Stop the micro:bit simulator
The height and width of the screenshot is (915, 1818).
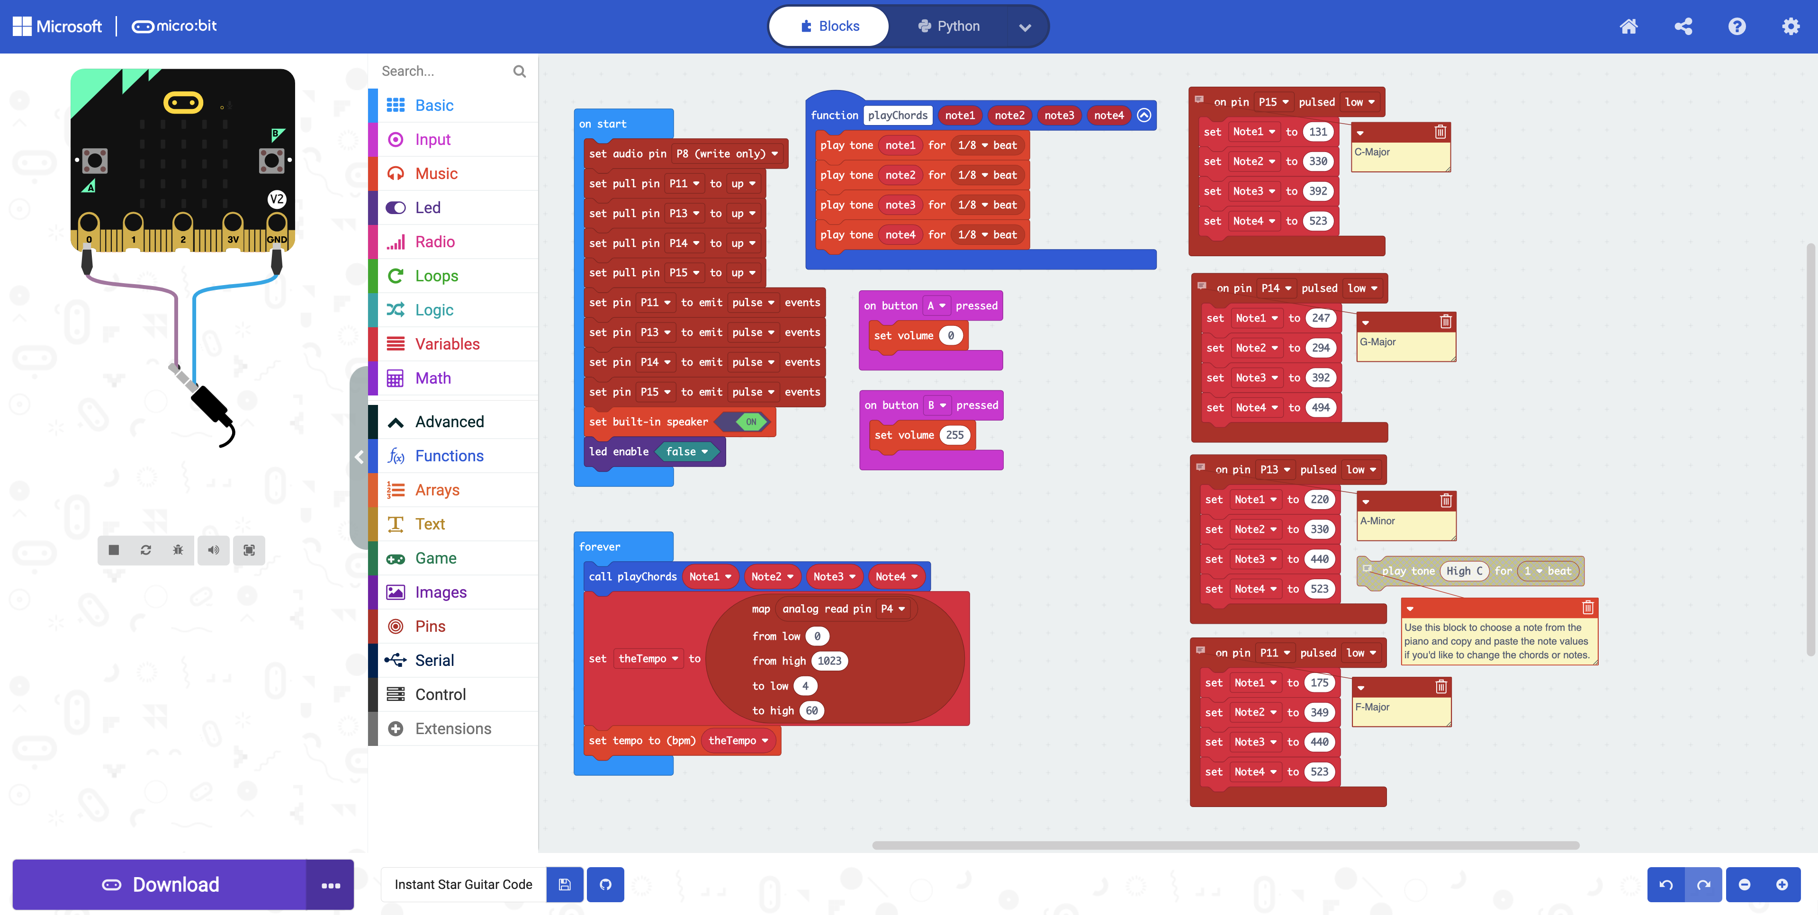click(114, 549)
